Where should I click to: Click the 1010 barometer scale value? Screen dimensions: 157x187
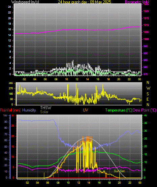point(146,25)
